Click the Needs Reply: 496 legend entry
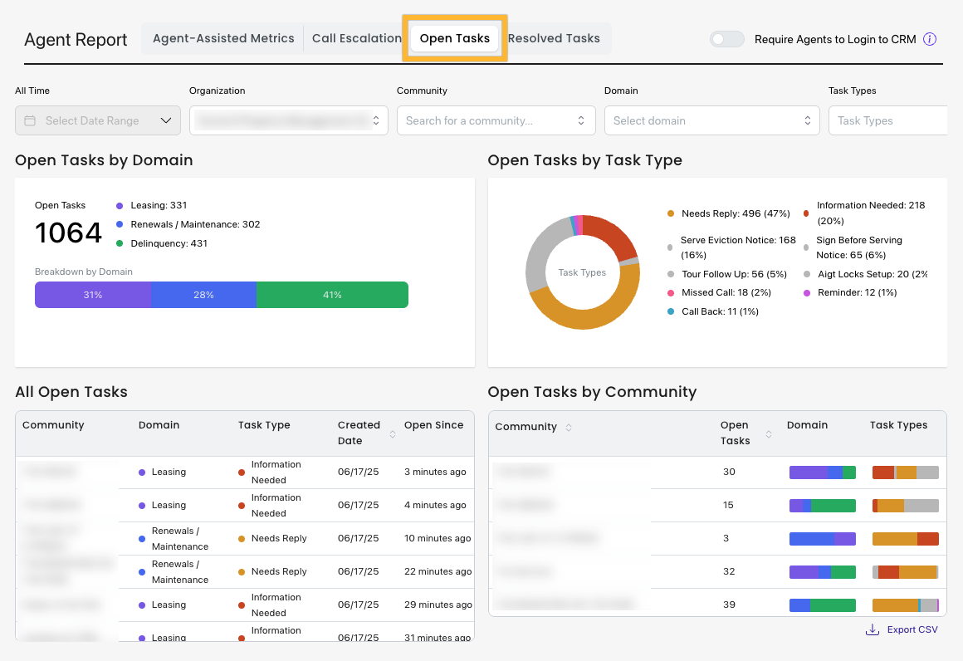 [729, 213]
